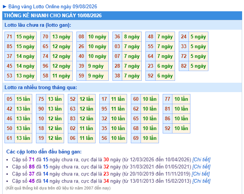Click the THỐNG KÊ NHANH CHO NGÀY 10/08/2026 header
This screenshot has height=194, width=244.
tap(122, 15)
